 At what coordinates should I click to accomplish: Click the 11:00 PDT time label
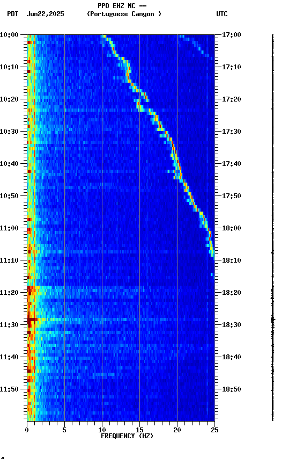pos(9,228)
